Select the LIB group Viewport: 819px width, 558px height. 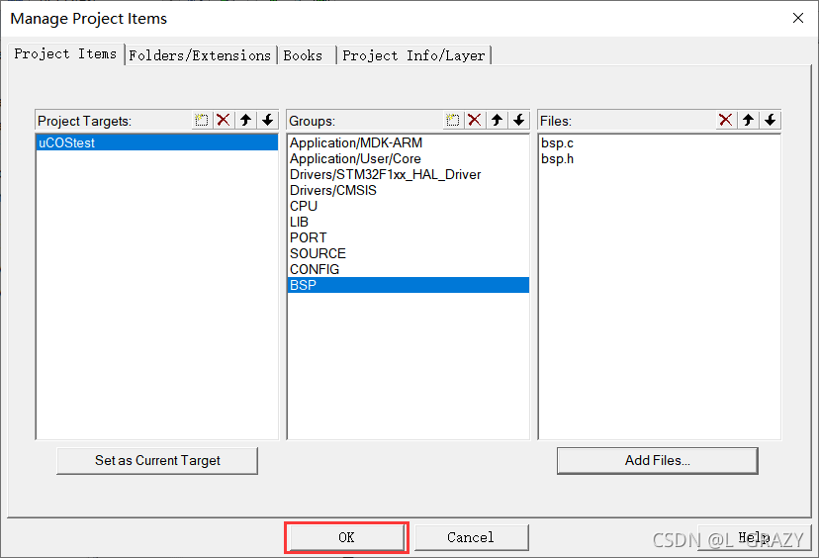pos(408,222)
